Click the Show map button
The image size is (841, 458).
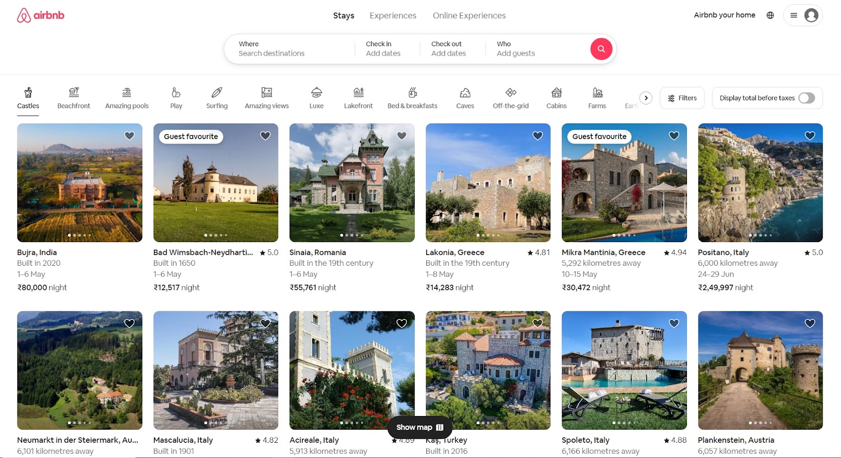coord(420,428)
